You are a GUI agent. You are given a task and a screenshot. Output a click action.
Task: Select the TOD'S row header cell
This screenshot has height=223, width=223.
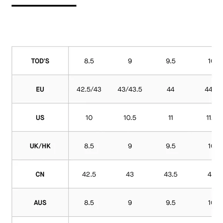tap(40, 61)
